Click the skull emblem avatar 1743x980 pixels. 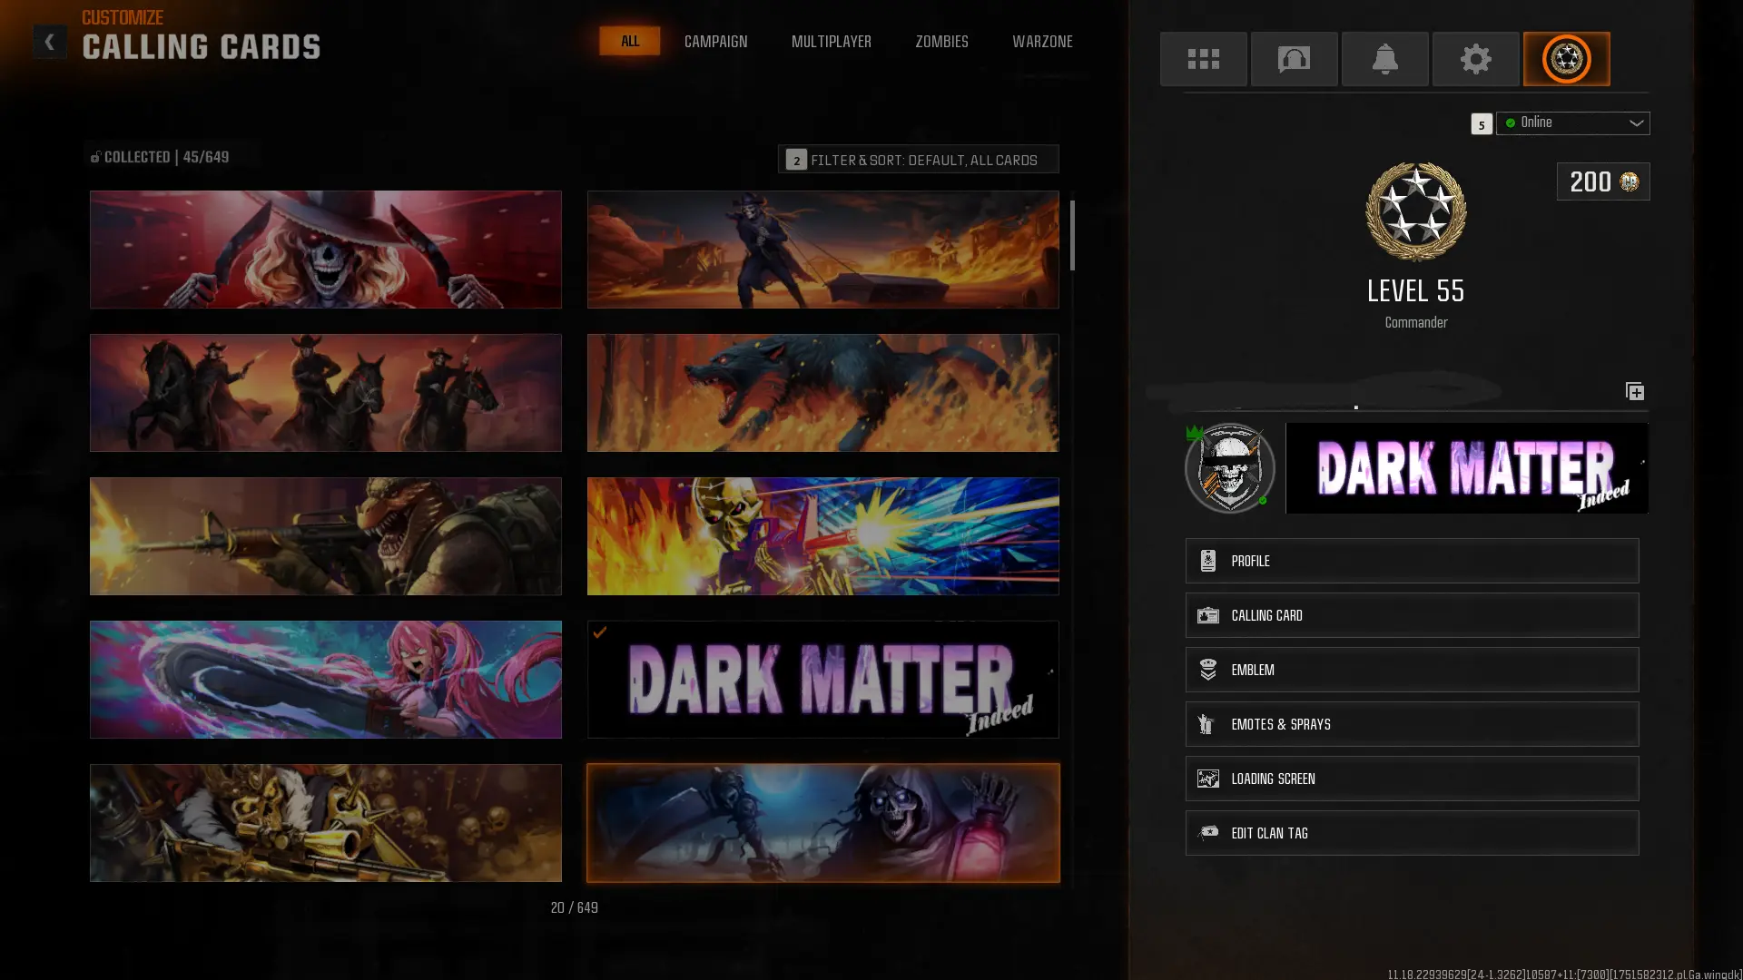coord(1229,468)
